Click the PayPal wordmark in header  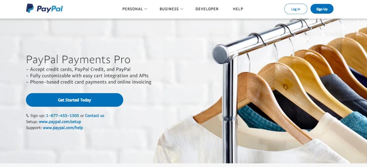tap(49, 9)
